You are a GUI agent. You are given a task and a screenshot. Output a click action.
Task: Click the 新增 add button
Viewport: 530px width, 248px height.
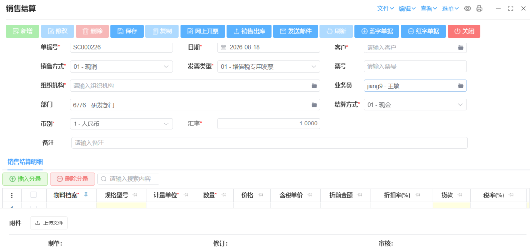(23, 31)
